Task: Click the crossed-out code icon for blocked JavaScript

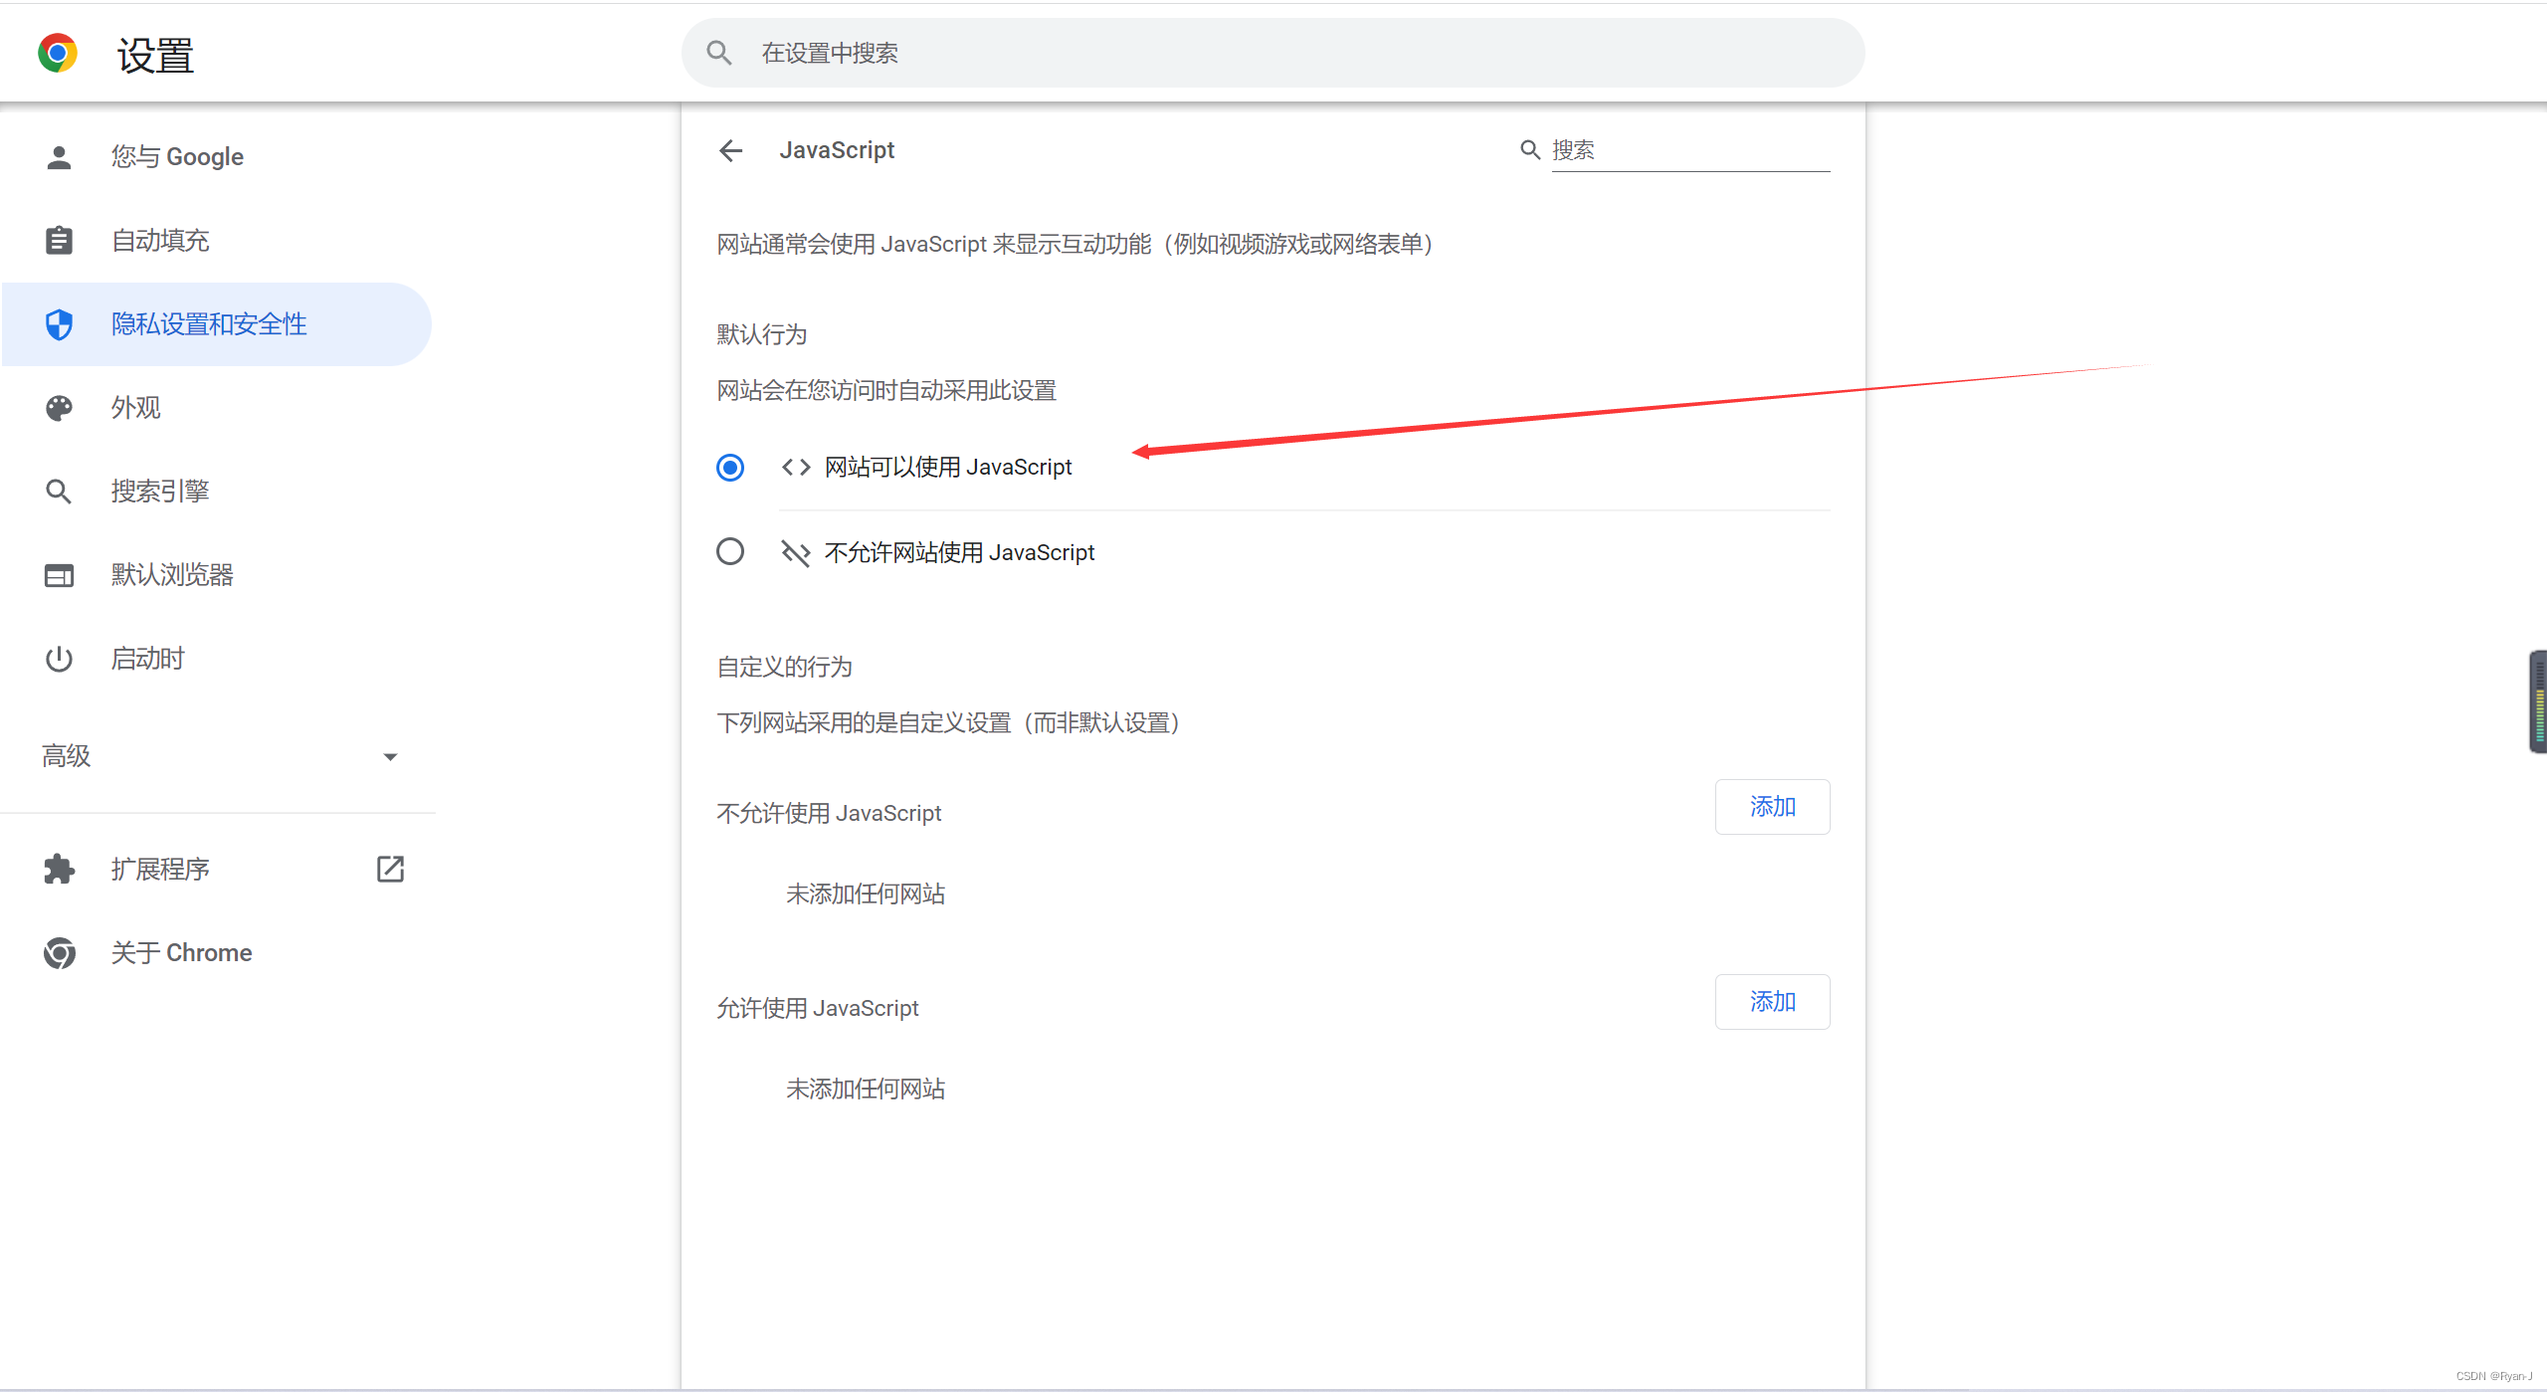Action: [796, 552]
